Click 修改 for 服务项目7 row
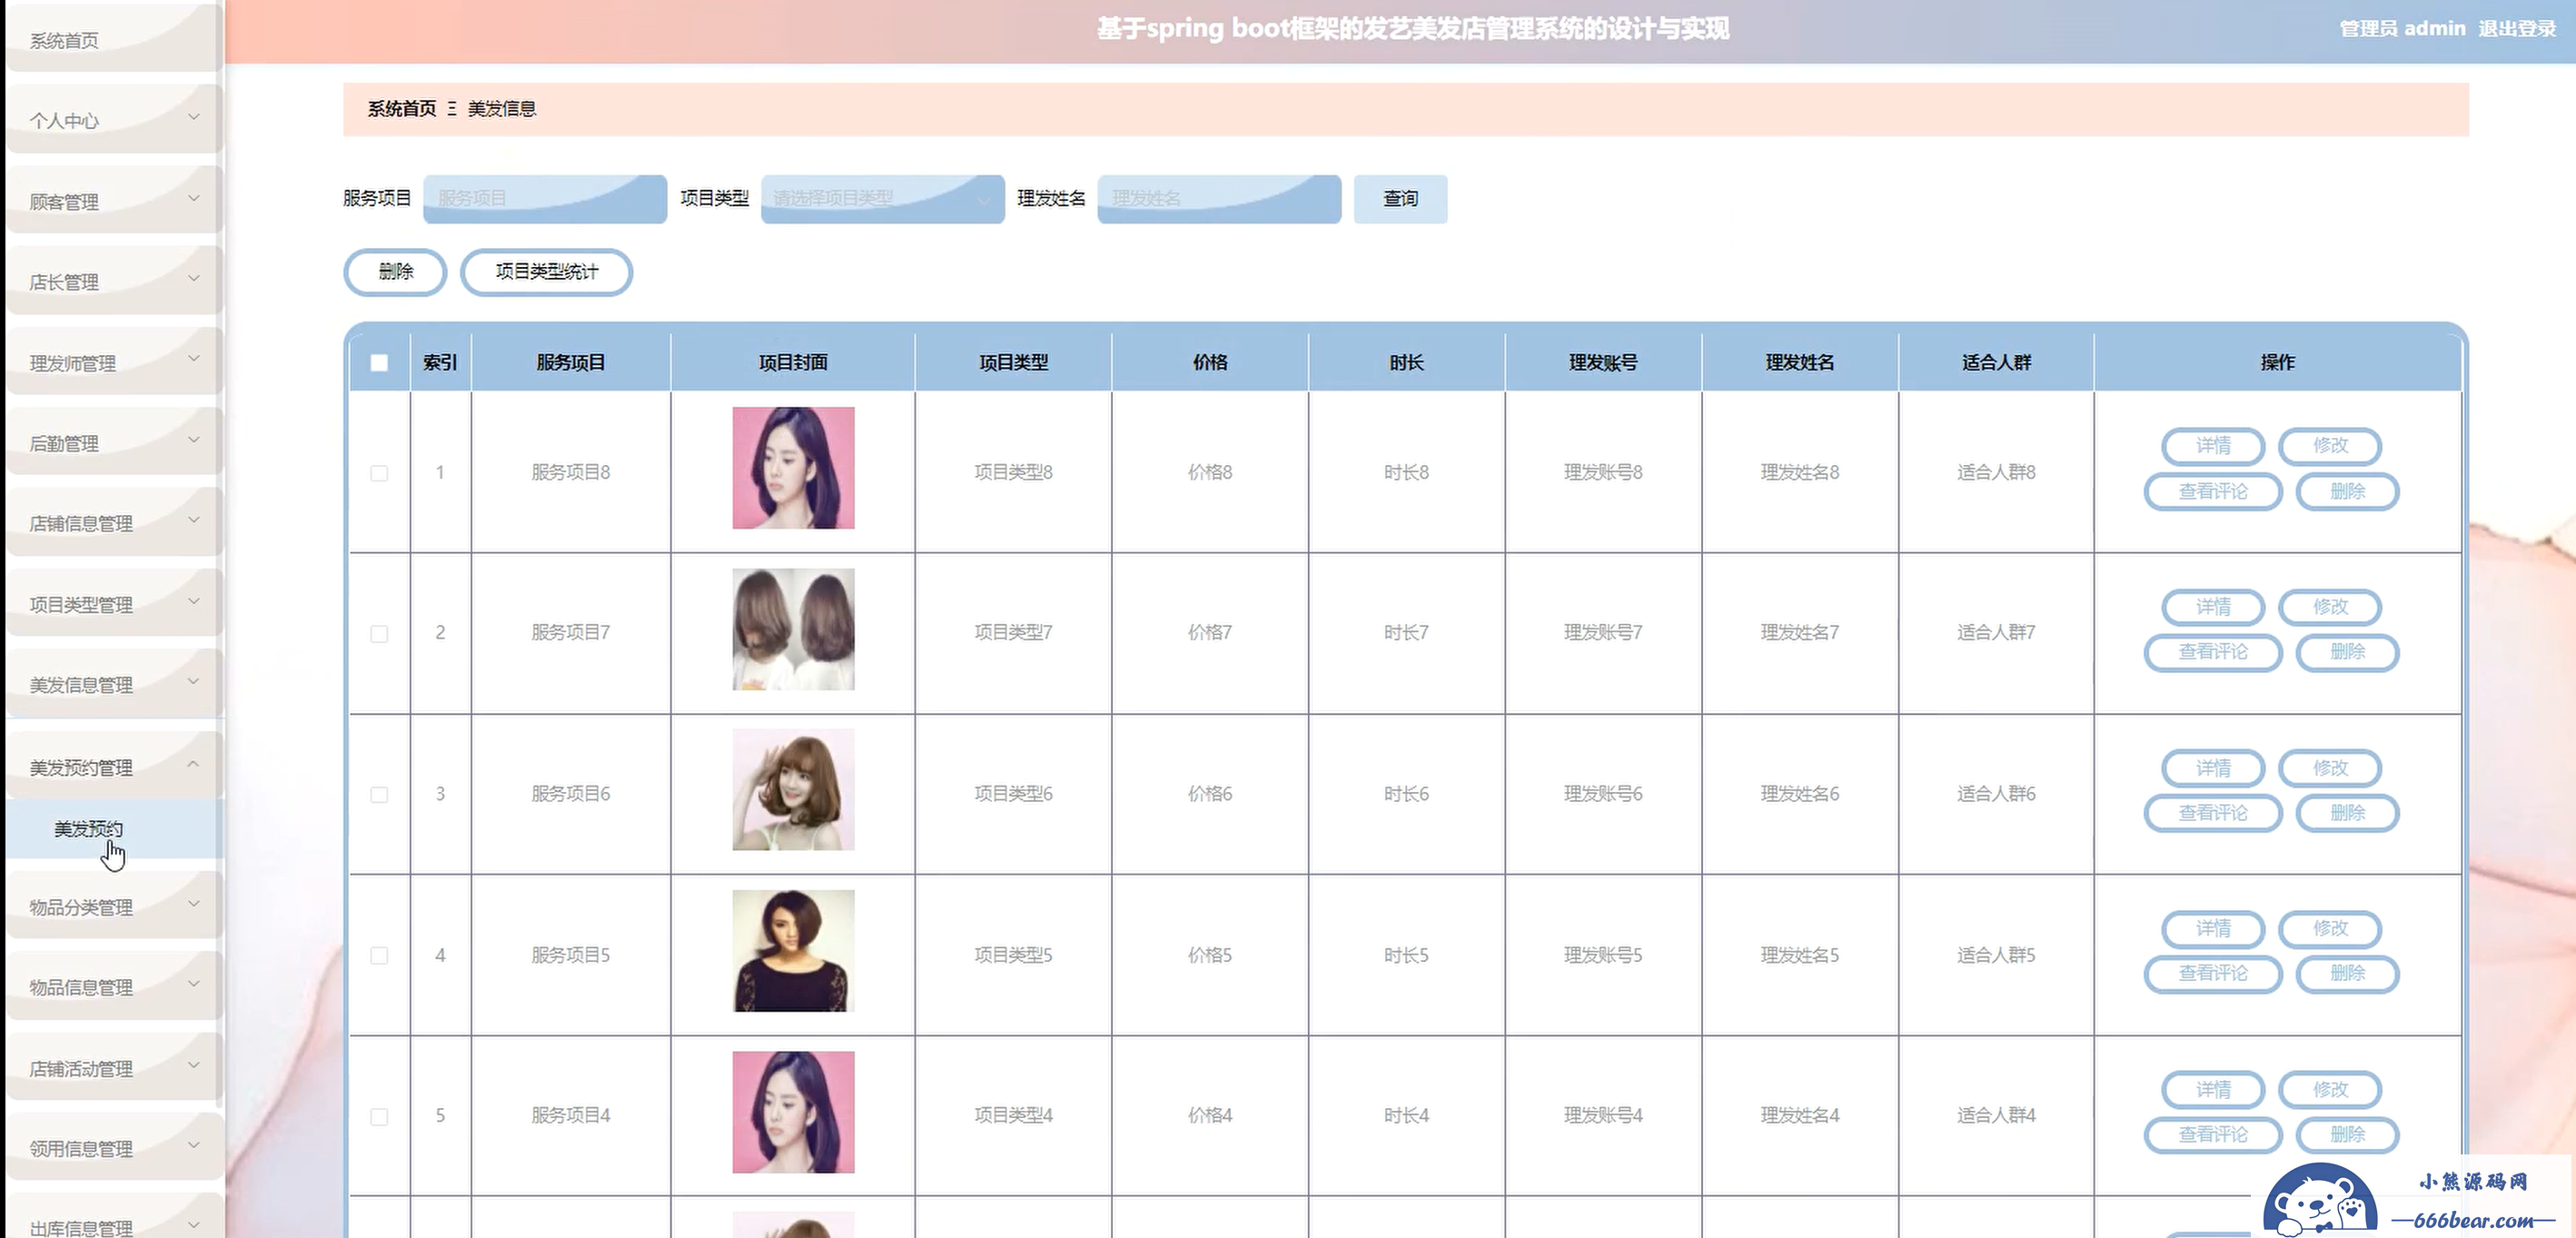The height and width of the screenshot is (1238, 2576). 2330,607
